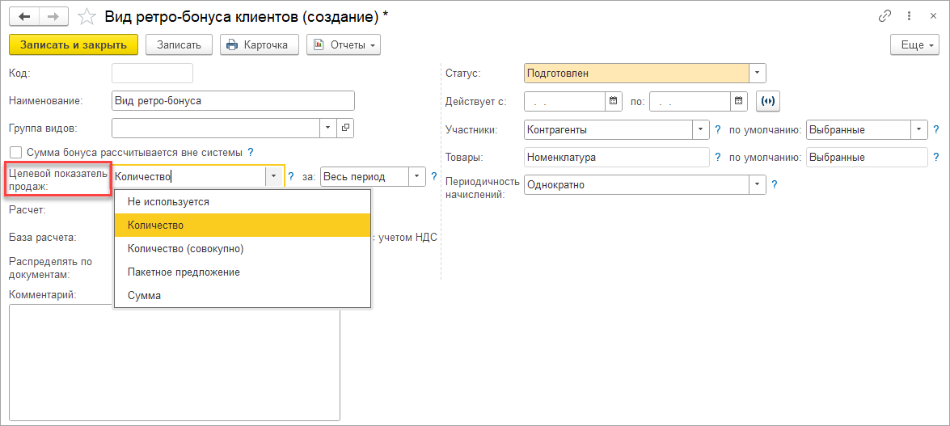Open the Периодичность начислений dropdown list

[757, 185]
